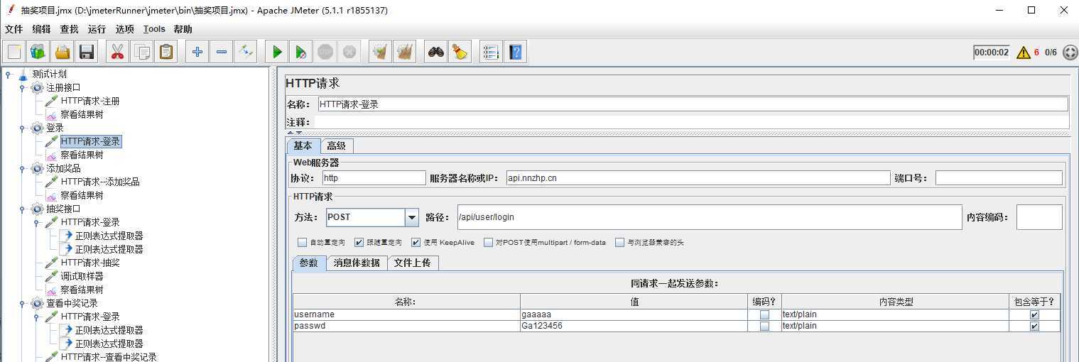Click the Cut scissors icon
The height and width of the screenshot is (362, 1079).
pyautogui.click(x=118, y=52)
